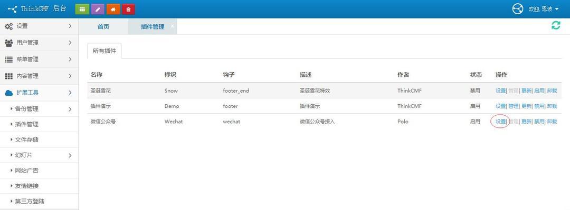Click 禁用 link for 微信公众号 plugin
The height and width of the screenshot is (210, 570).
coord(539,122)
